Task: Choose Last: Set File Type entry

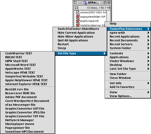Action: tap(128, 69)
